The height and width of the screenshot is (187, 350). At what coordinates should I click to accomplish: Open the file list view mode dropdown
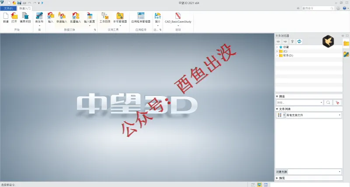pyautogui.click(x=284, y=115)
